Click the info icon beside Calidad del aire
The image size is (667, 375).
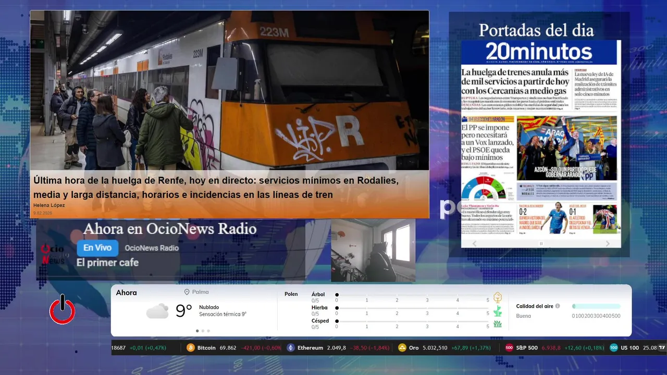(558, 306)
